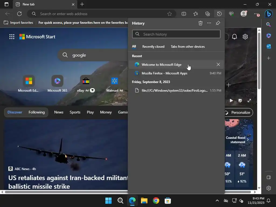
Task: Open Edge Settings and more menu
Action: pos(257,14)
